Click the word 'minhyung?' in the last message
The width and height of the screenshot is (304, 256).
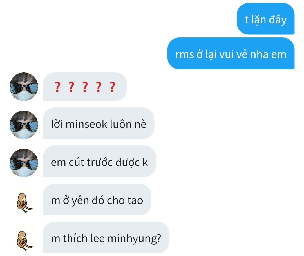tap(134, 239)
